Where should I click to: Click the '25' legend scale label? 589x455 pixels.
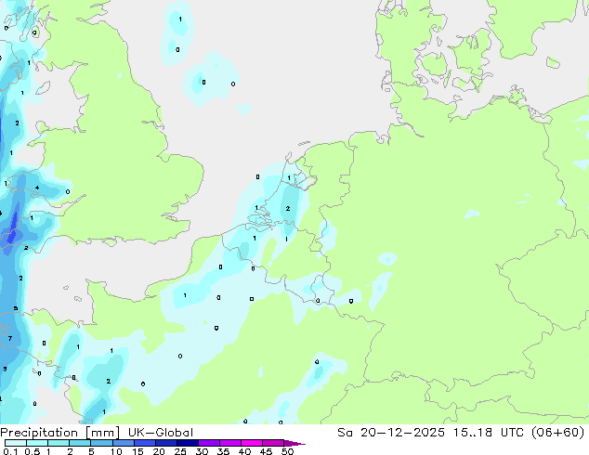point(180,451)
